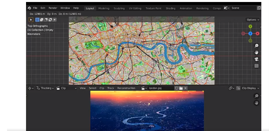Toggle the fake user shield for london.jpg
The height and width of the screenshot is (131, 269).
[x=177, y=88]
